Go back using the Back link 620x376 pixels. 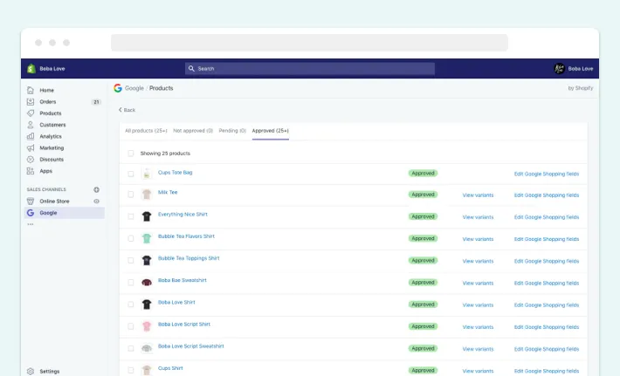[x=127, y=110]
